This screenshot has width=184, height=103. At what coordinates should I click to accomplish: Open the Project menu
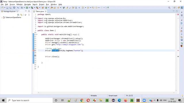coord(42,5)
